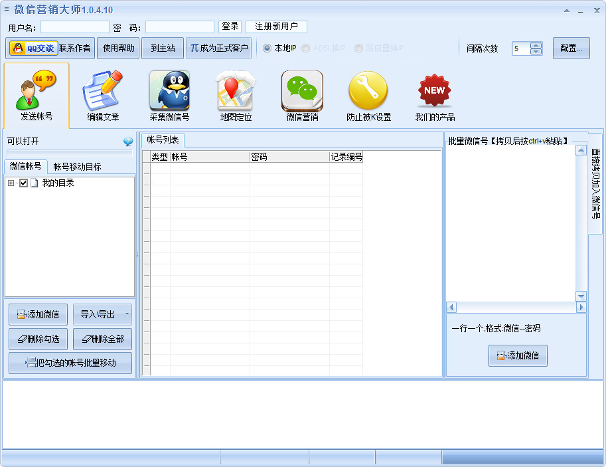Screen dimensions: 606x467
Task: Click the 注册新用户 button
Action: [x=275, y=27]
